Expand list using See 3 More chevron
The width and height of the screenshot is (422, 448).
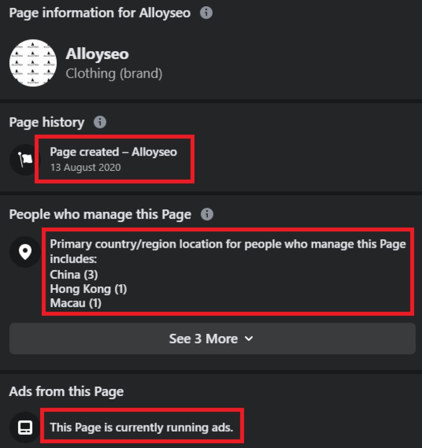click(249, 339)
